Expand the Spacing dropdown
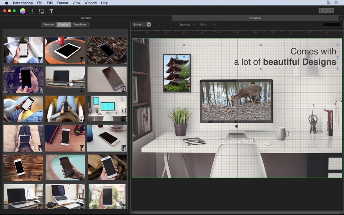This screenshot has width=344, height=215. tap(187, 25)
